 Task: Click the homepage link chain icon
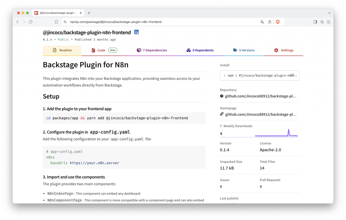point(222,114)
